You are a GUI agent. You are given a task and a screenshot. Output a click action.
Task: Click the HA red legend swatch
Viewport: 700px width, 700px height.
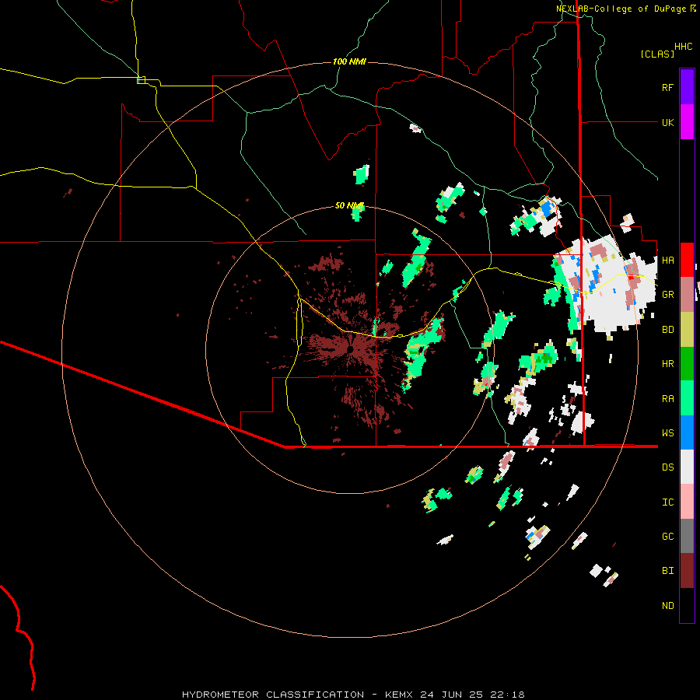[x=687, y=260]
